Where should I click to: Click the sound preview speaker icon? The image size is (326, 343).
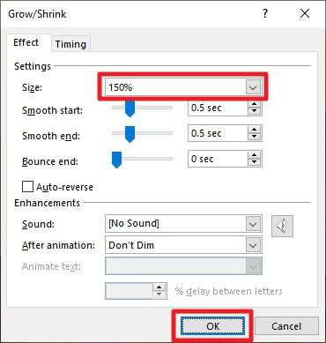[x=282, y=226]
